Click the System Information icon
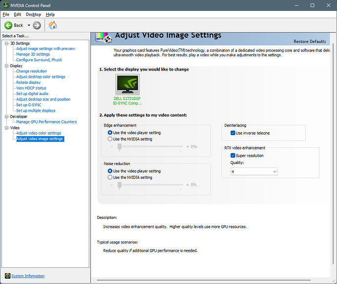337x284 pixels. [7, 276]
